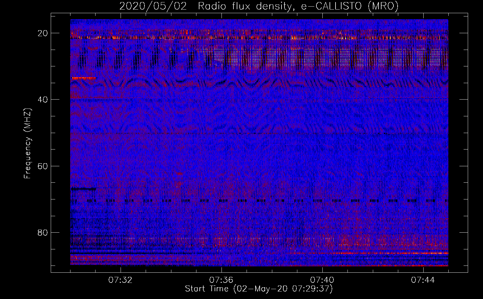Click the 80 MHz frequency tick label
The height and width of the screenshot is (299, 483).
pos(43,232)
